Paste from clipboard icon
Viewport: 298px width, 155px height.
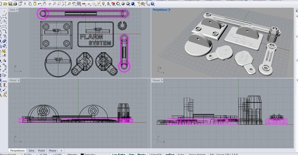[35, 3]
